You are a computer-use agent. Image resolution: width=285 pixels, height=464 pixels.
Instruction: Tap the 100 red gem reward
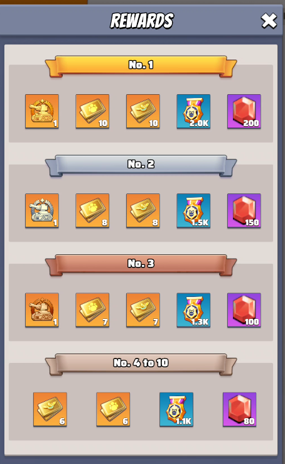coord(244,310)
